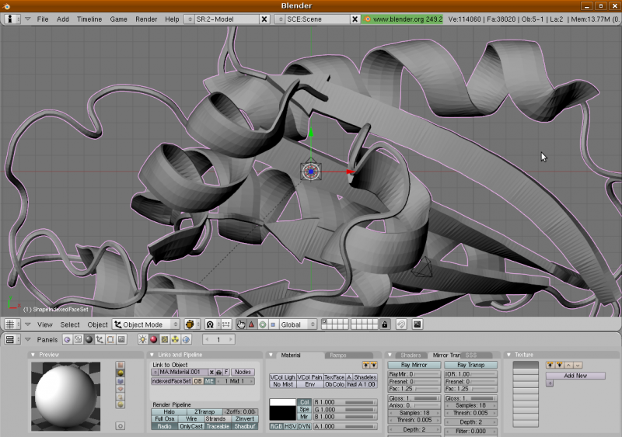Open the Shading context sphere icon
This screenshot has height=437, width=622.
(x=89, y=340)
